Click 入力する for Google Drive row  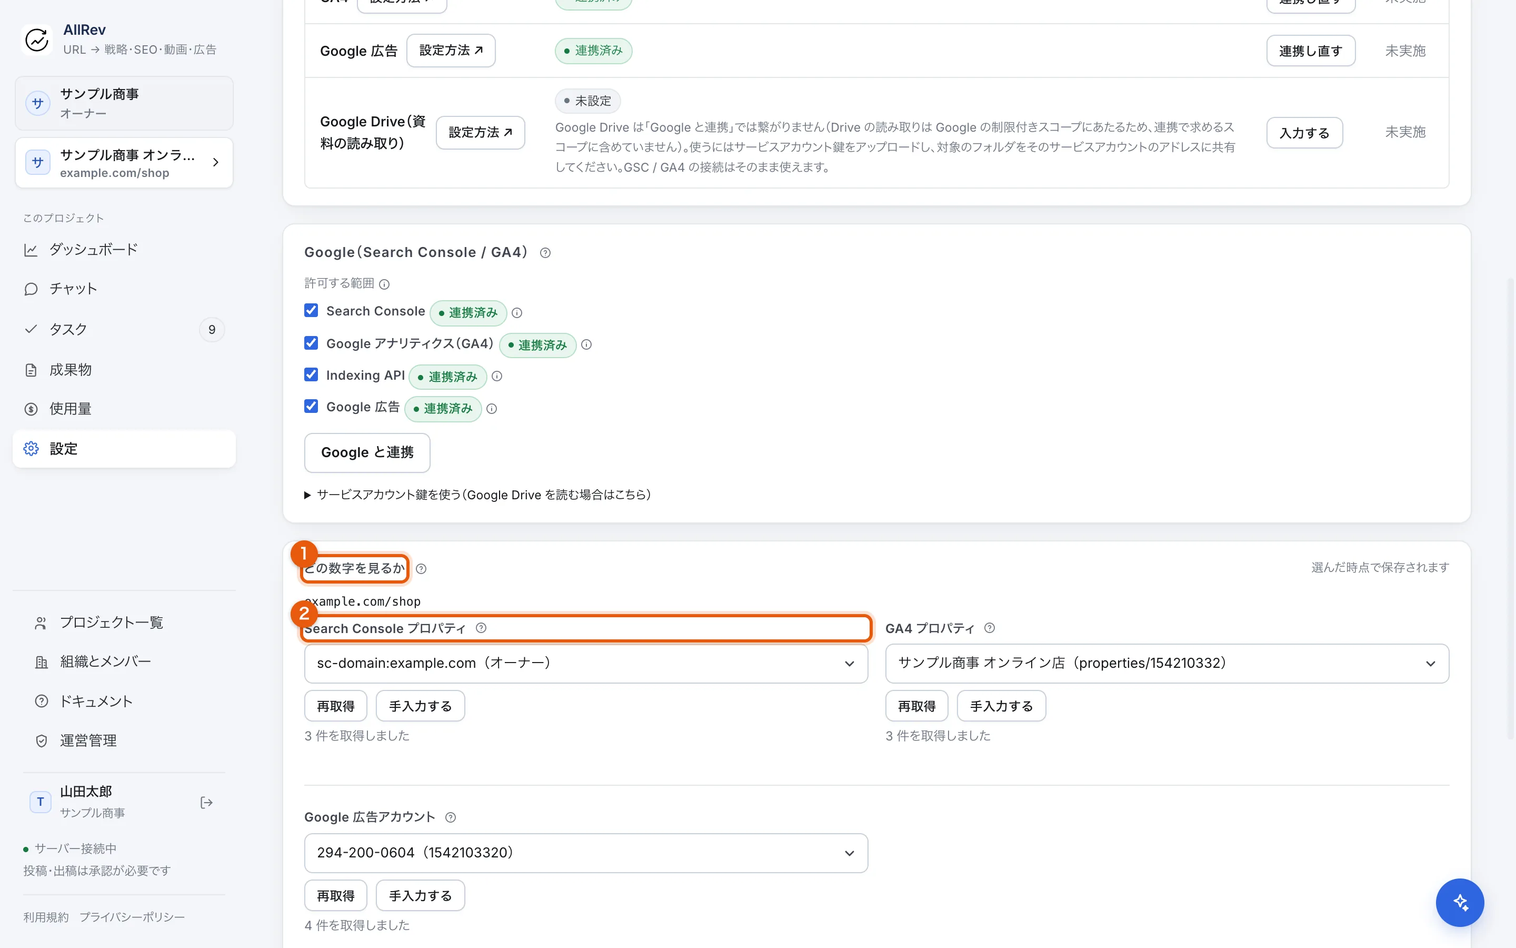pyautogui.click(x=1304, y=133)
